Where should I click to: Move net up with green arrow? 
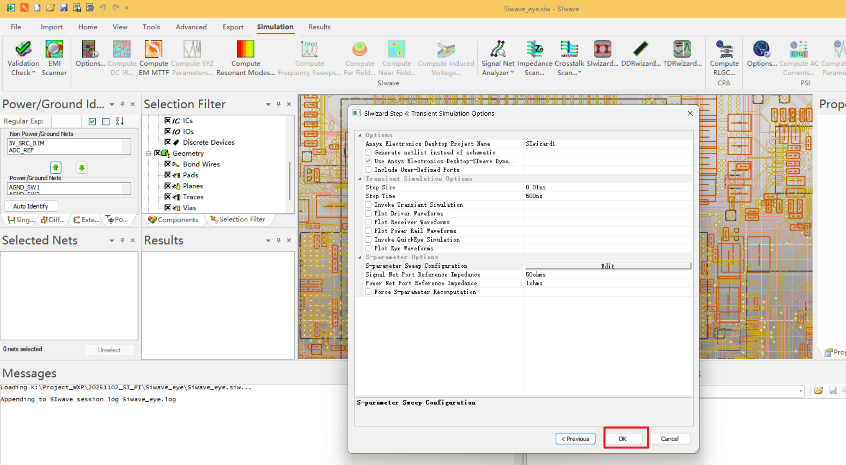[56, 168]
